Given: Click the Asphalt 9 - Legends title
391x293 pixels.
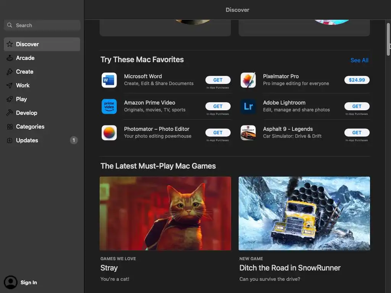Looking at the screenshot, I should pyautogui.click(x=288, y=129).
